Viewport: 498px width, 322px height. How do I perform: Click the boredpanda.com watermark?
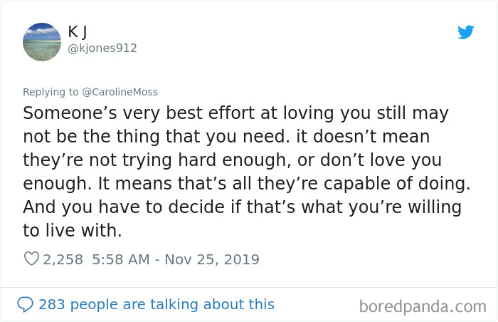pos(423,306)
